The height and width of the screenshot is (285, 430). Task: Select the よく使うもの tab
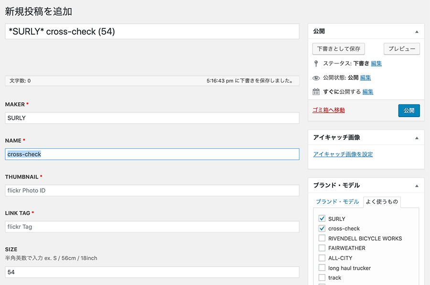point(382,201)
